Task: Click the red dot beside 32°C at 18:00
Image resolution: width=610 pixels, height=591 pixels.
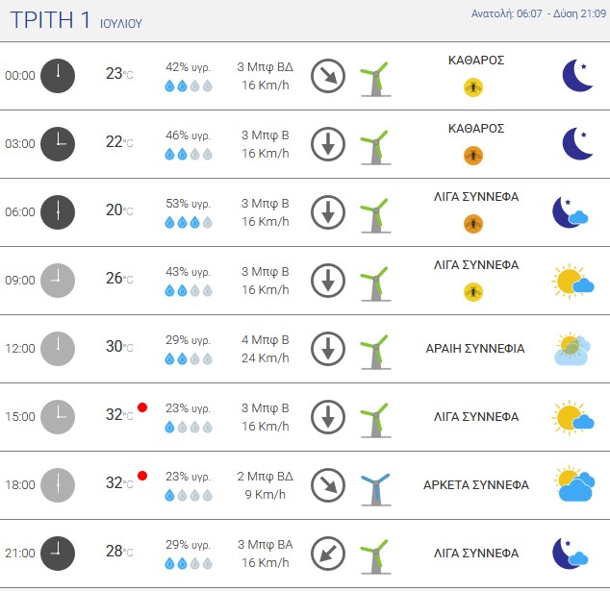Action: tap(142, 476)
